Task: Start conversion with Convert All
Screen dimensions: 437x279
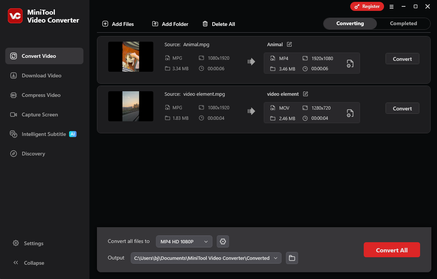Action: (392, 250)
